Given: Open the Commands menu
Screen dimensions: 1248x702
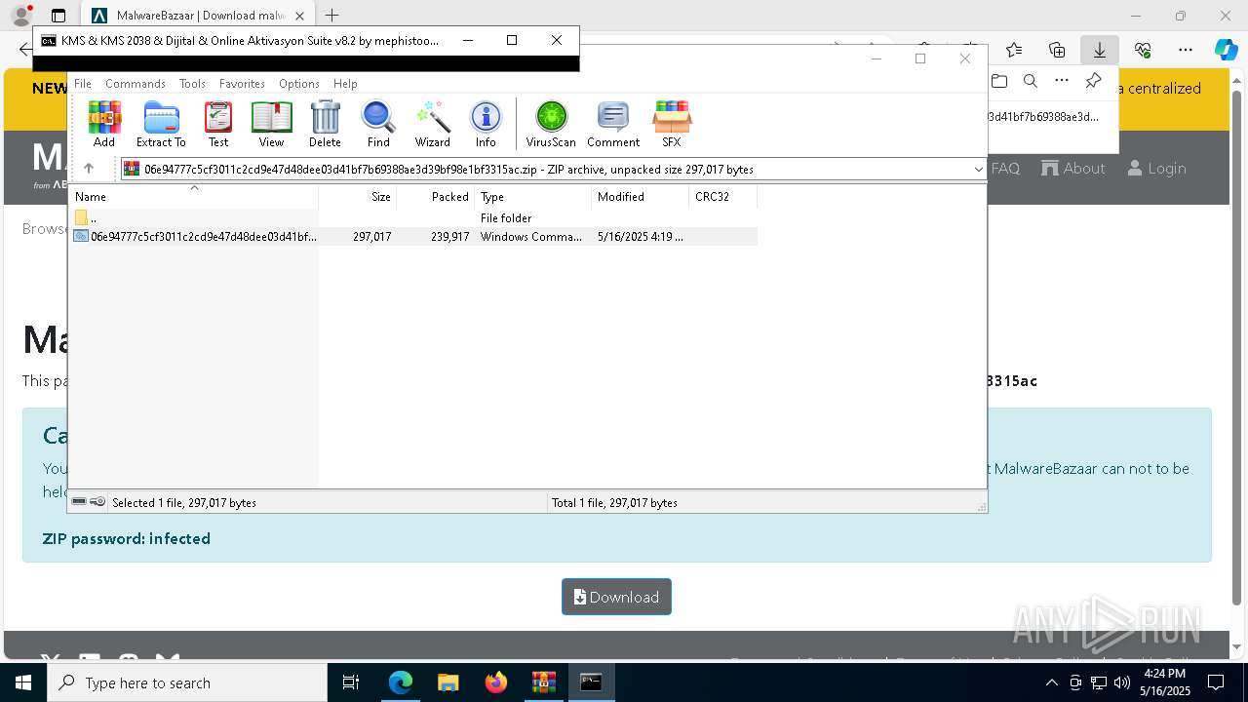Looking at the screenshot, I should [136, 84].
